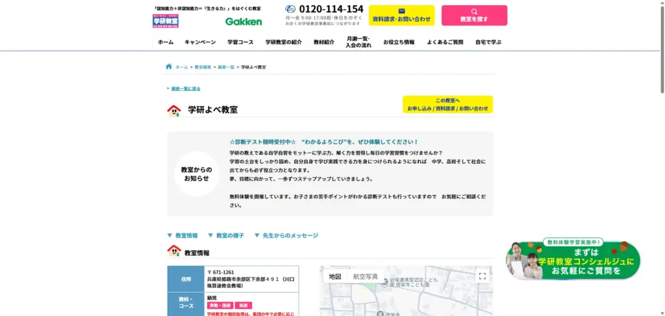Click the 学研よべ教室 page title

point(213,110)
